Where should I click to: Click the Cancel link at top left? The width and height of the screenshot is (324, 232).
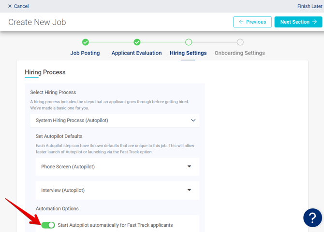21,6
